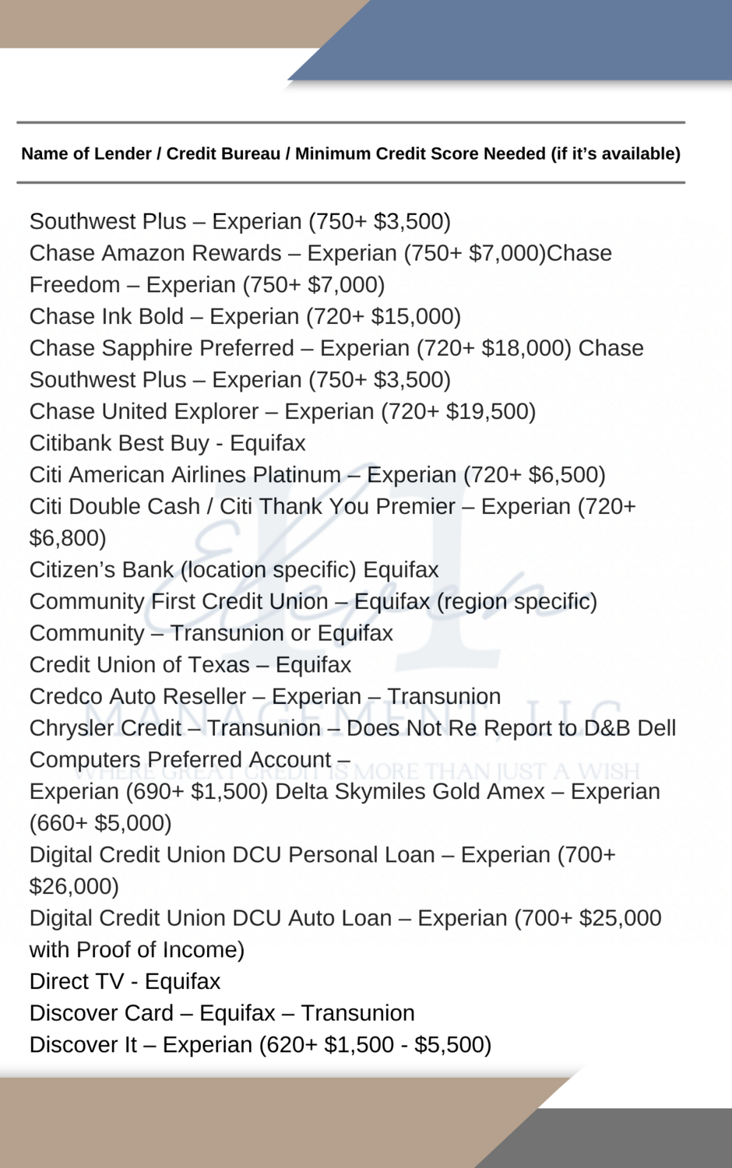732x1168 pixels.
Task: Select the Discover Card Equifax Transunion entry
Action: 222,1013
